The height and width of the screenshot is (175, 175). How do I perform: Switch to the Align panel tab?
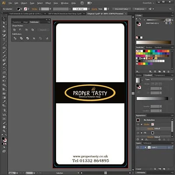(x=25, y=22)
